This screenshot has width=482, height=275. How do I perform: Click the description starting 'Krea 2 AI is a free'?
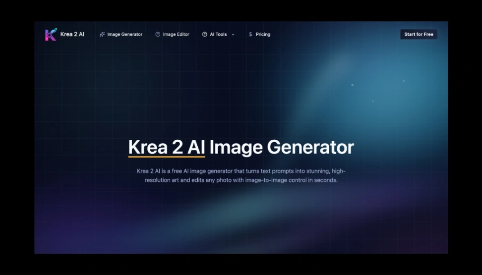point(241,175)
